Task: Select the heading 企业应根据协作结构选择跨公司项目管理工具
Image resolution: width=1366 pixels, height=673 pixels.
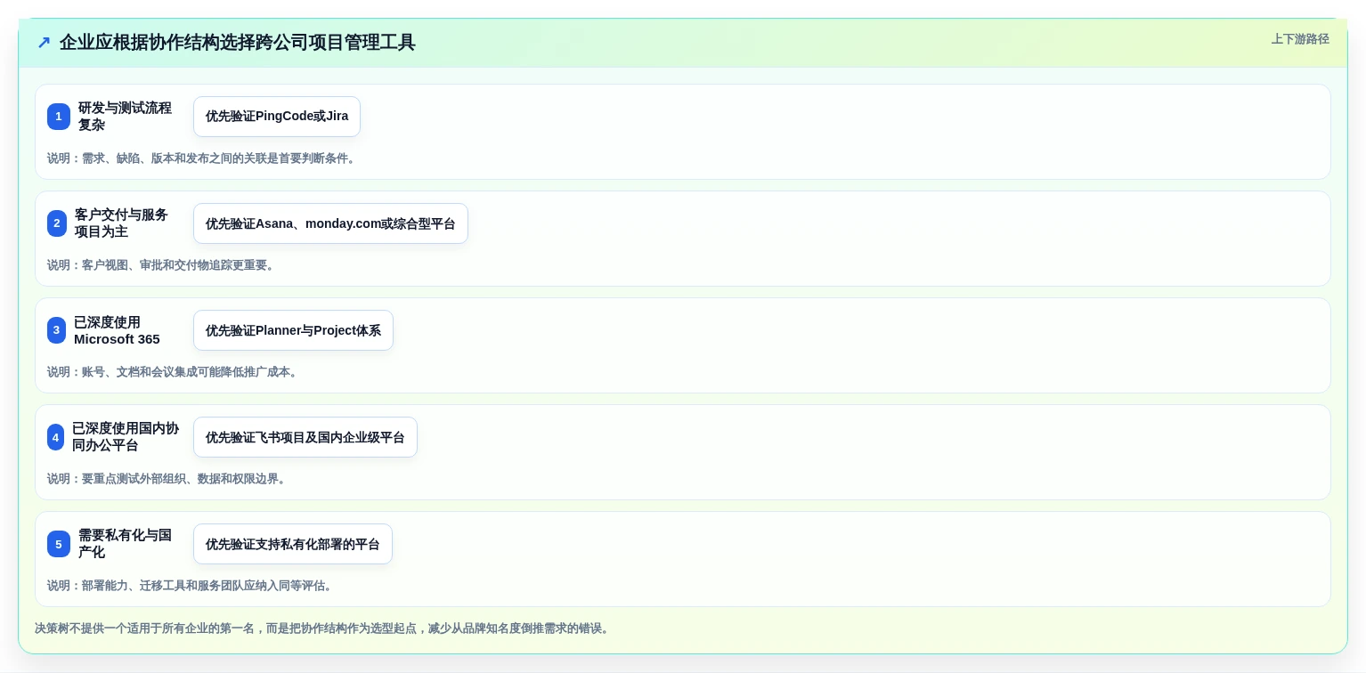Action: 238,42
